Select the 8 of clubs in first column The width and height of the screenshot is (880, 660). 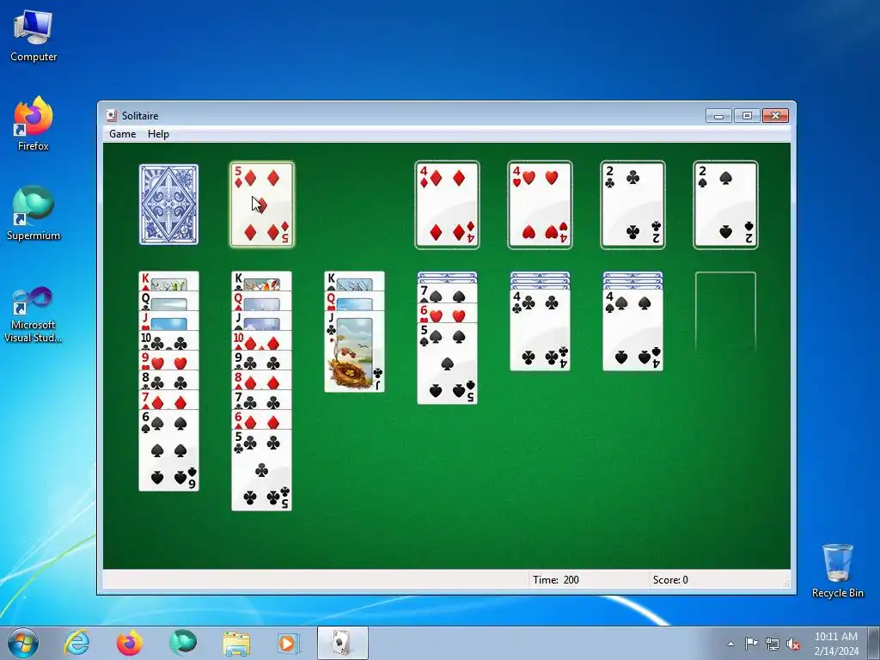(x=169, y=381)
